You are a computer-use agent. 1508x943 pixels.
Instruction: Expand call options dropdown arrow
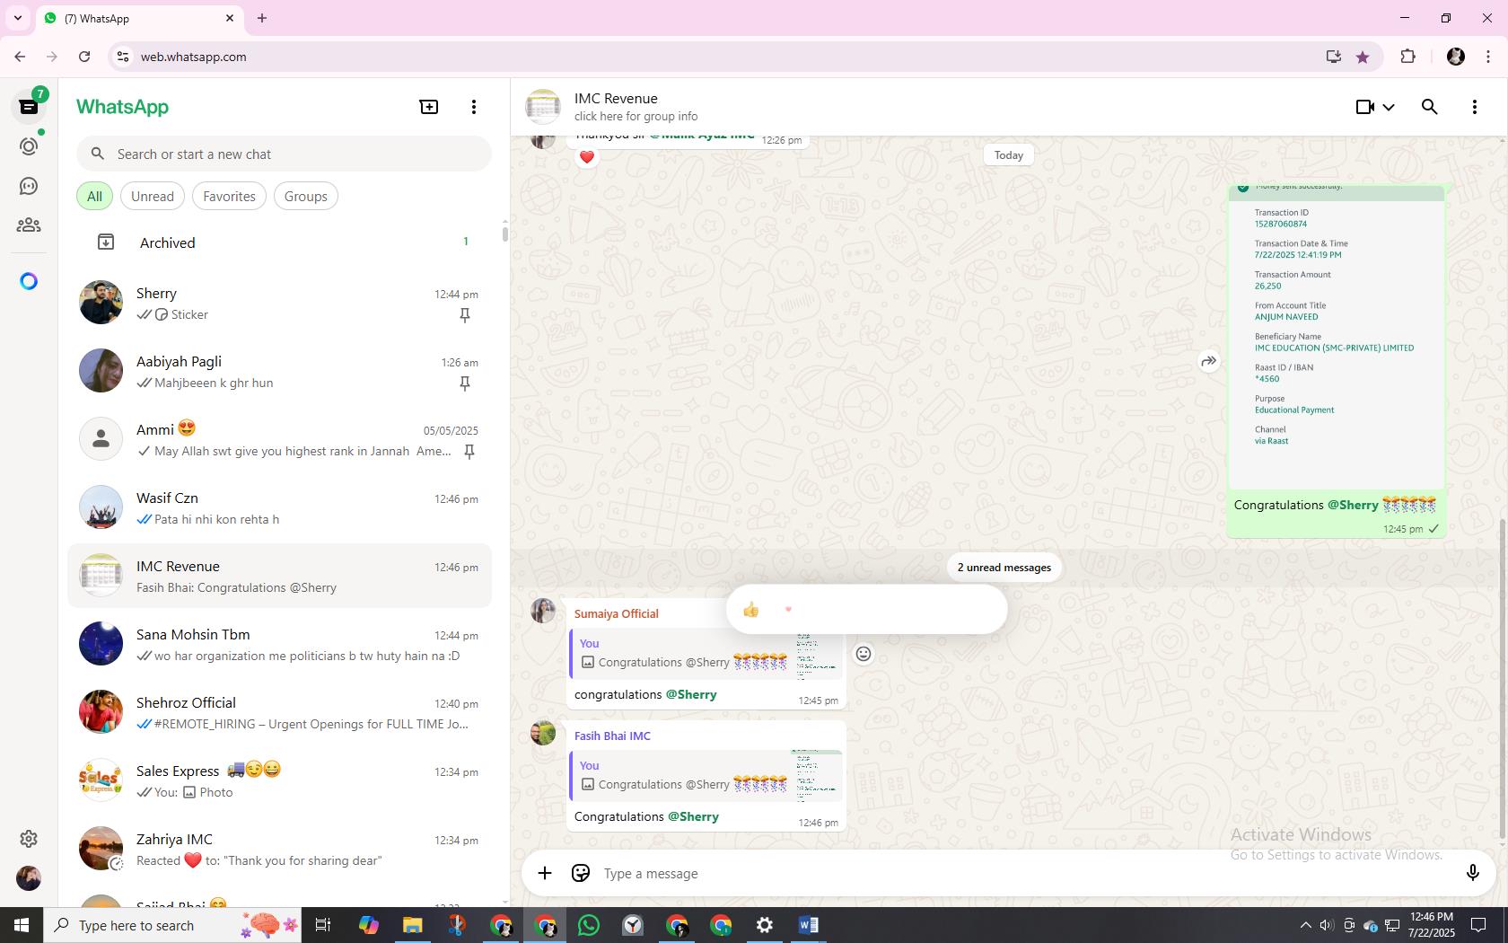(1389, 107)
